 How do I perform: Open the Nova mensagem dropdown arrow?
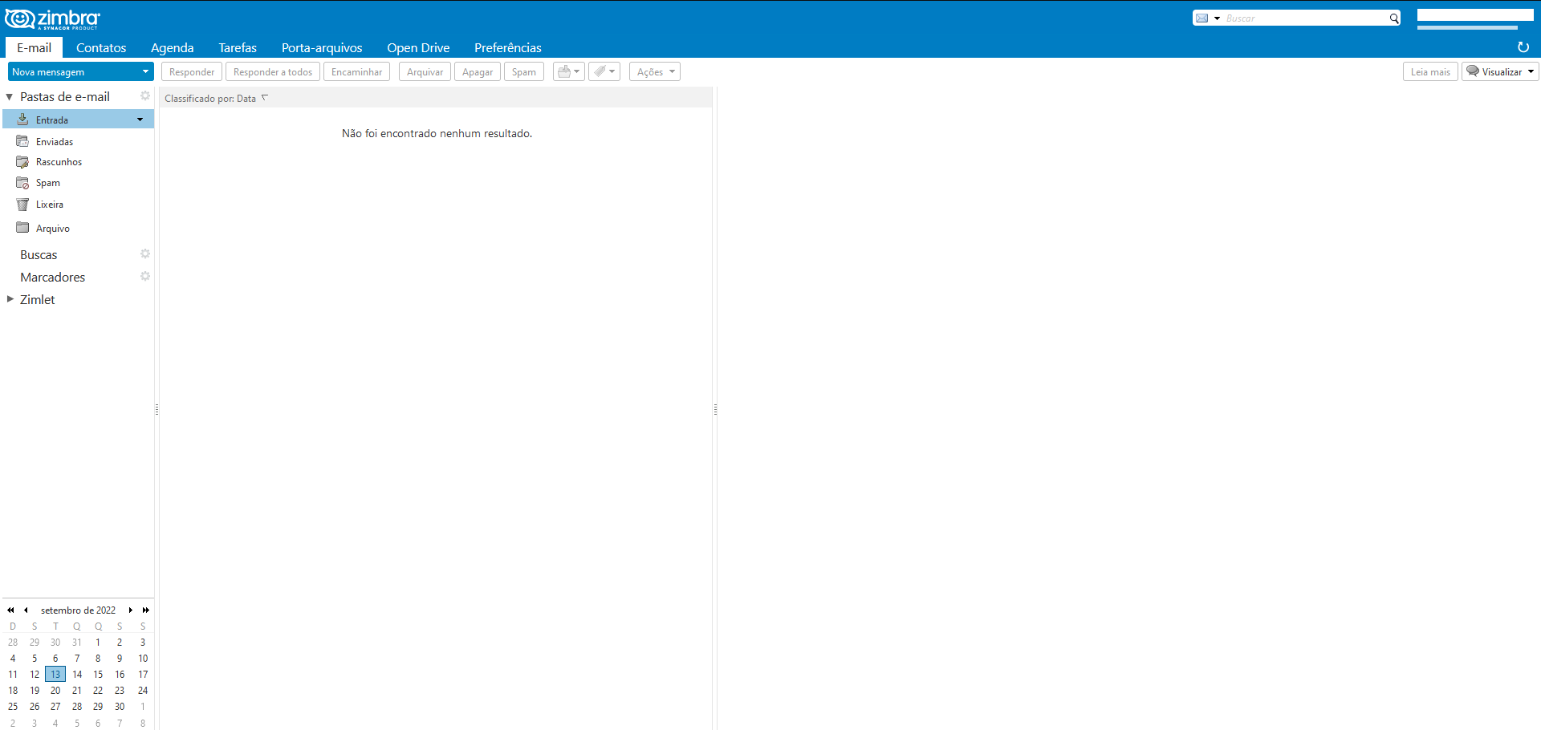(x=145, y=72)
